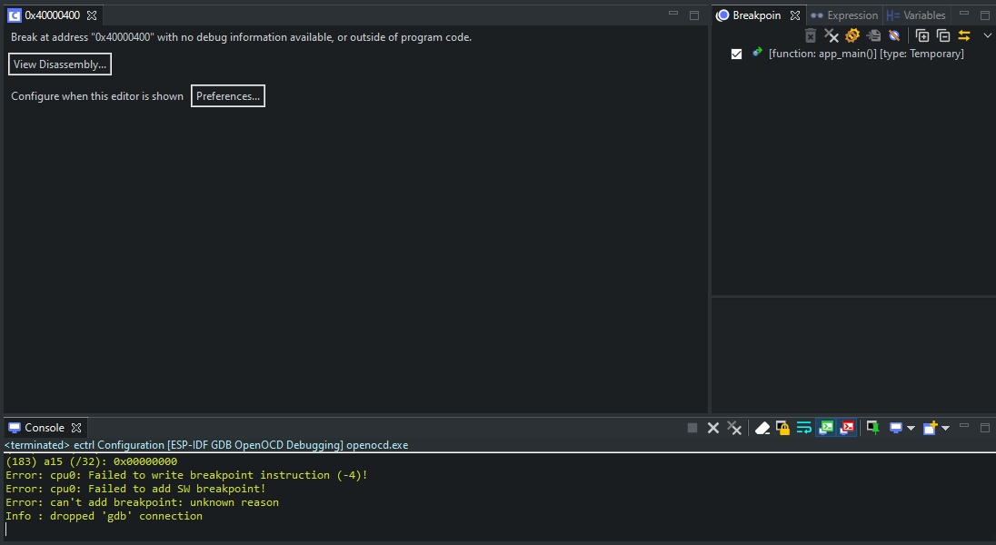The height and width of the screenshot is (545, 996).
Task: Click the terminated openocd.exe launch label
Action: [x=206, y=445]
